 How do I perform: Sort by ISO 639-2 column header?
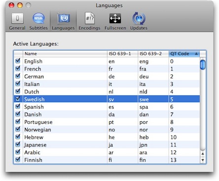pos(153,54)
